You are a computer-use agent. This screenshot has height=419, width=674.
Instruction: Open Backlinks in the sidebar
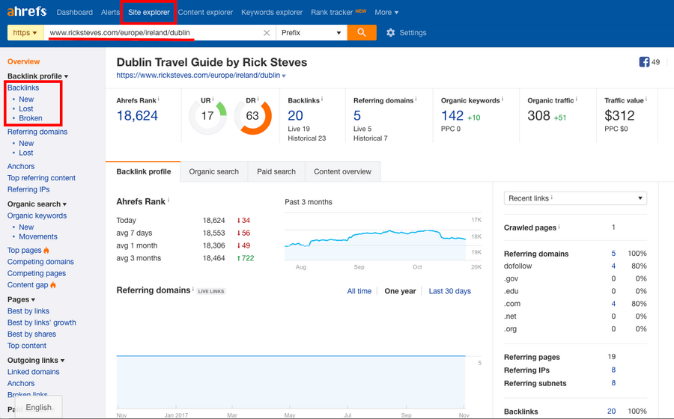pyautogui.click(x=23, y=88)
